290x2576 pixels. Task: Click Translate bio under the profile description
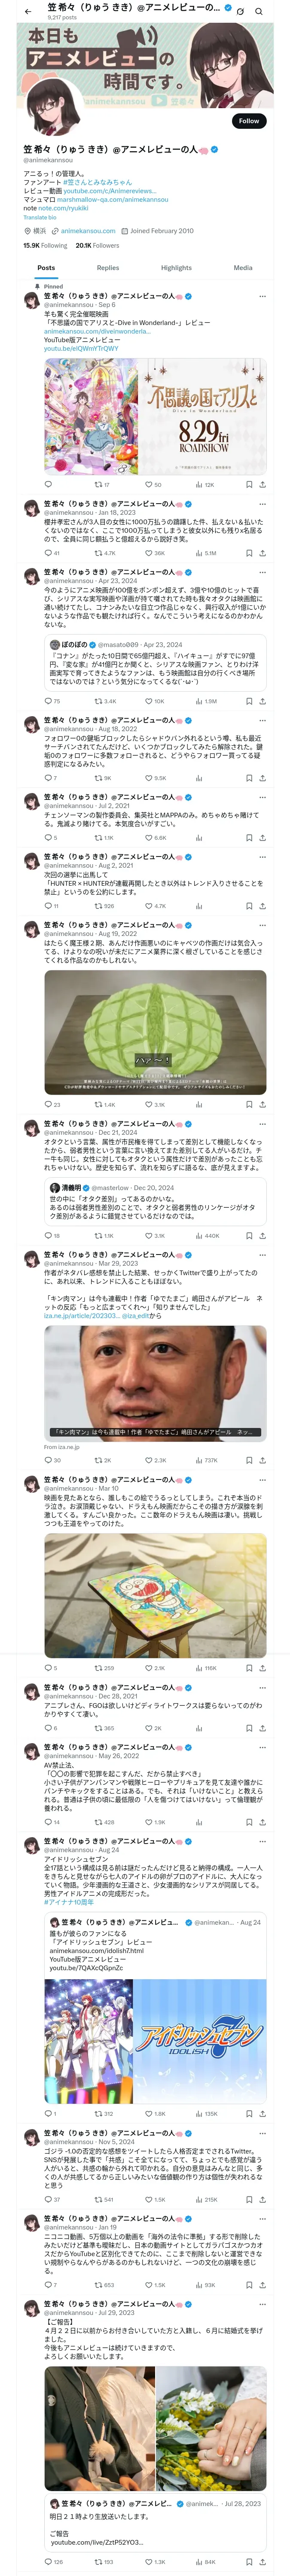40,217
